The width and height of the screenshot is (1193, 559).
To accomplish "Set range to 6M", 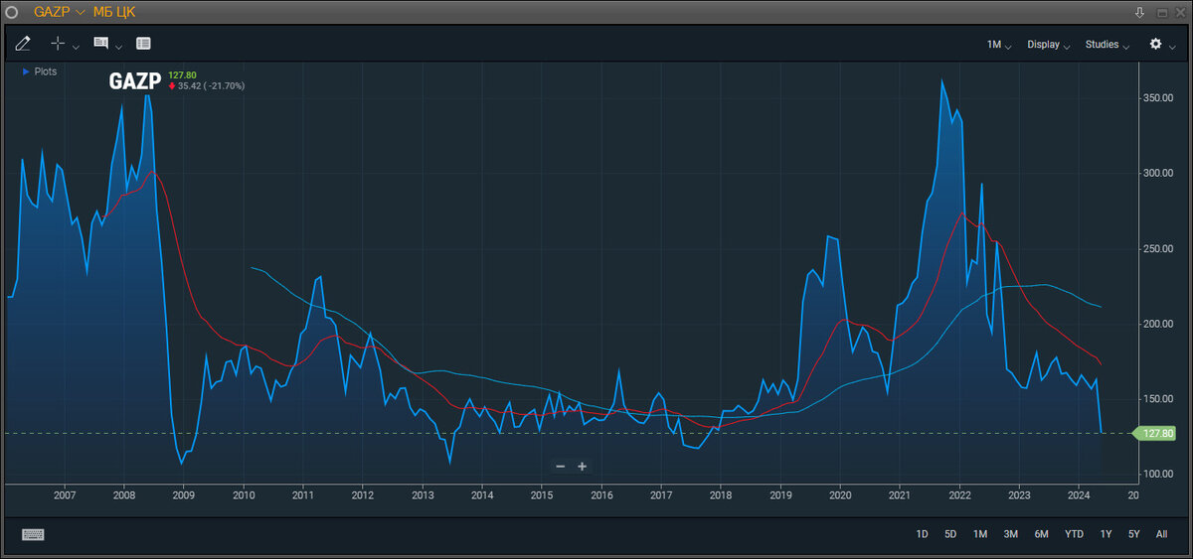I will 1041,534.
